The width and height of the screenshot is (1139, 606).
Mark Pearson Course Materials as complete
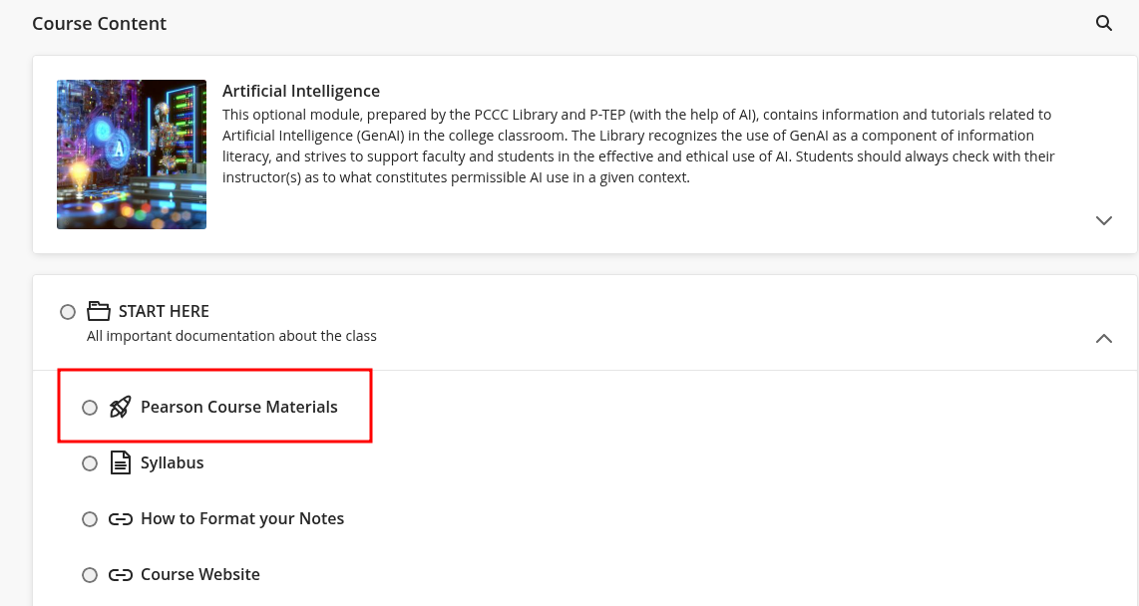coord(90,407)
